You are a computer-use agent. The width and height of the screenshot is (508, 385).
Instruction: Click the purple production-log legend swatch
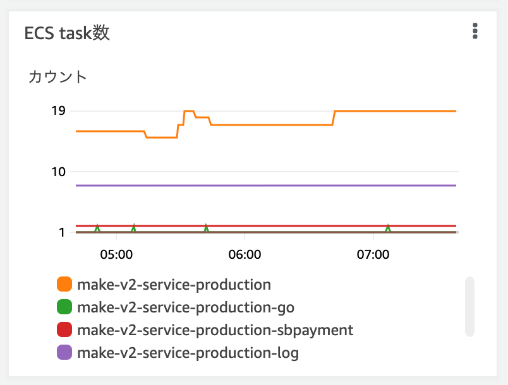pyautogui.click(x=64, y=353)
